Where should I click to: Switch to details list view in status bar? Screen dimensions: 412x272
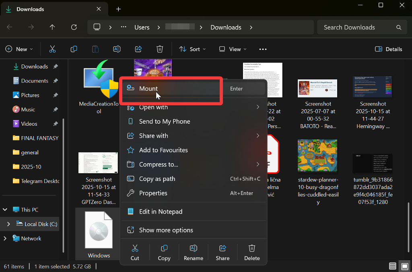[392, 266]
